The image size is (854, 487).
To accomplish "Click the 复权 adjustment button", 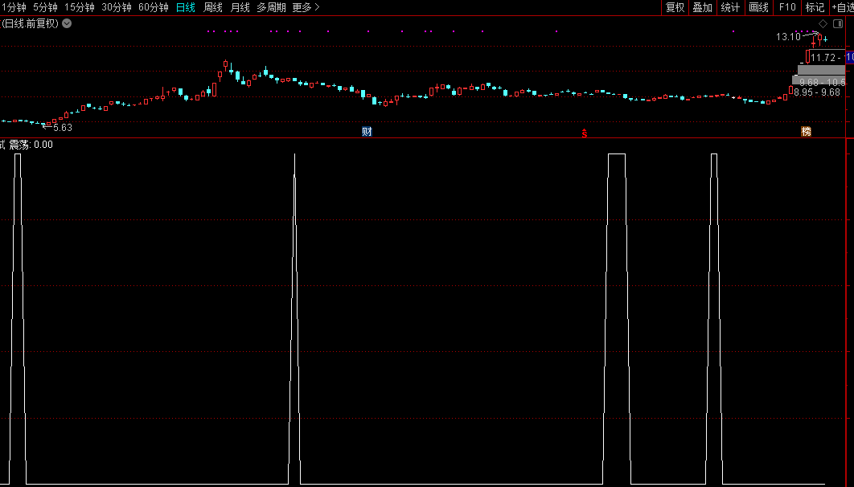I will [675, 7].
